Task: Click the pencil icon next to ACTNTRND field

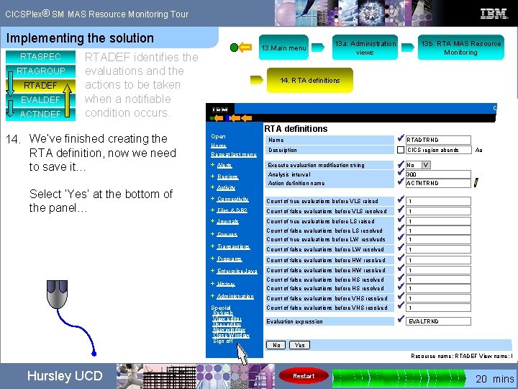Action: click(476, 182)
